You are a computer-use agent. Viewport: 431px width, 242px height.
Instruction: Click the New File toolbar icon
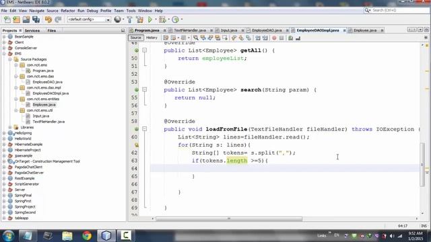coord(7,19)
